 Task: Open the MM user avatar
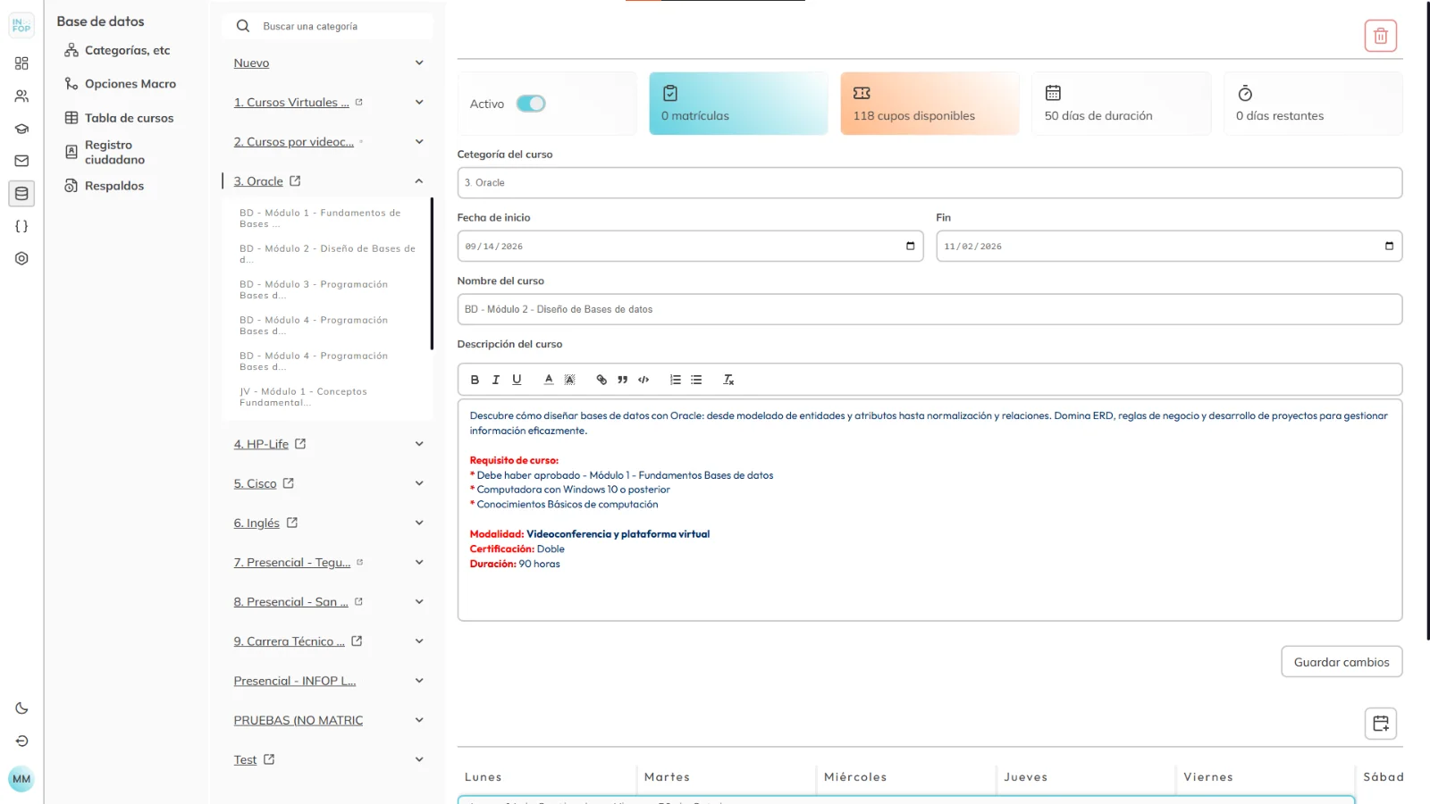click(21, 779)
